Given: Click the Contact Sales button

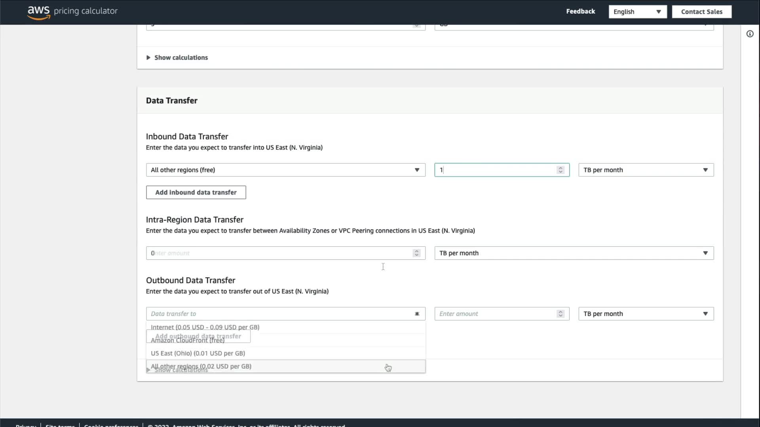Looking at the screenshot, I should point(701,12).
